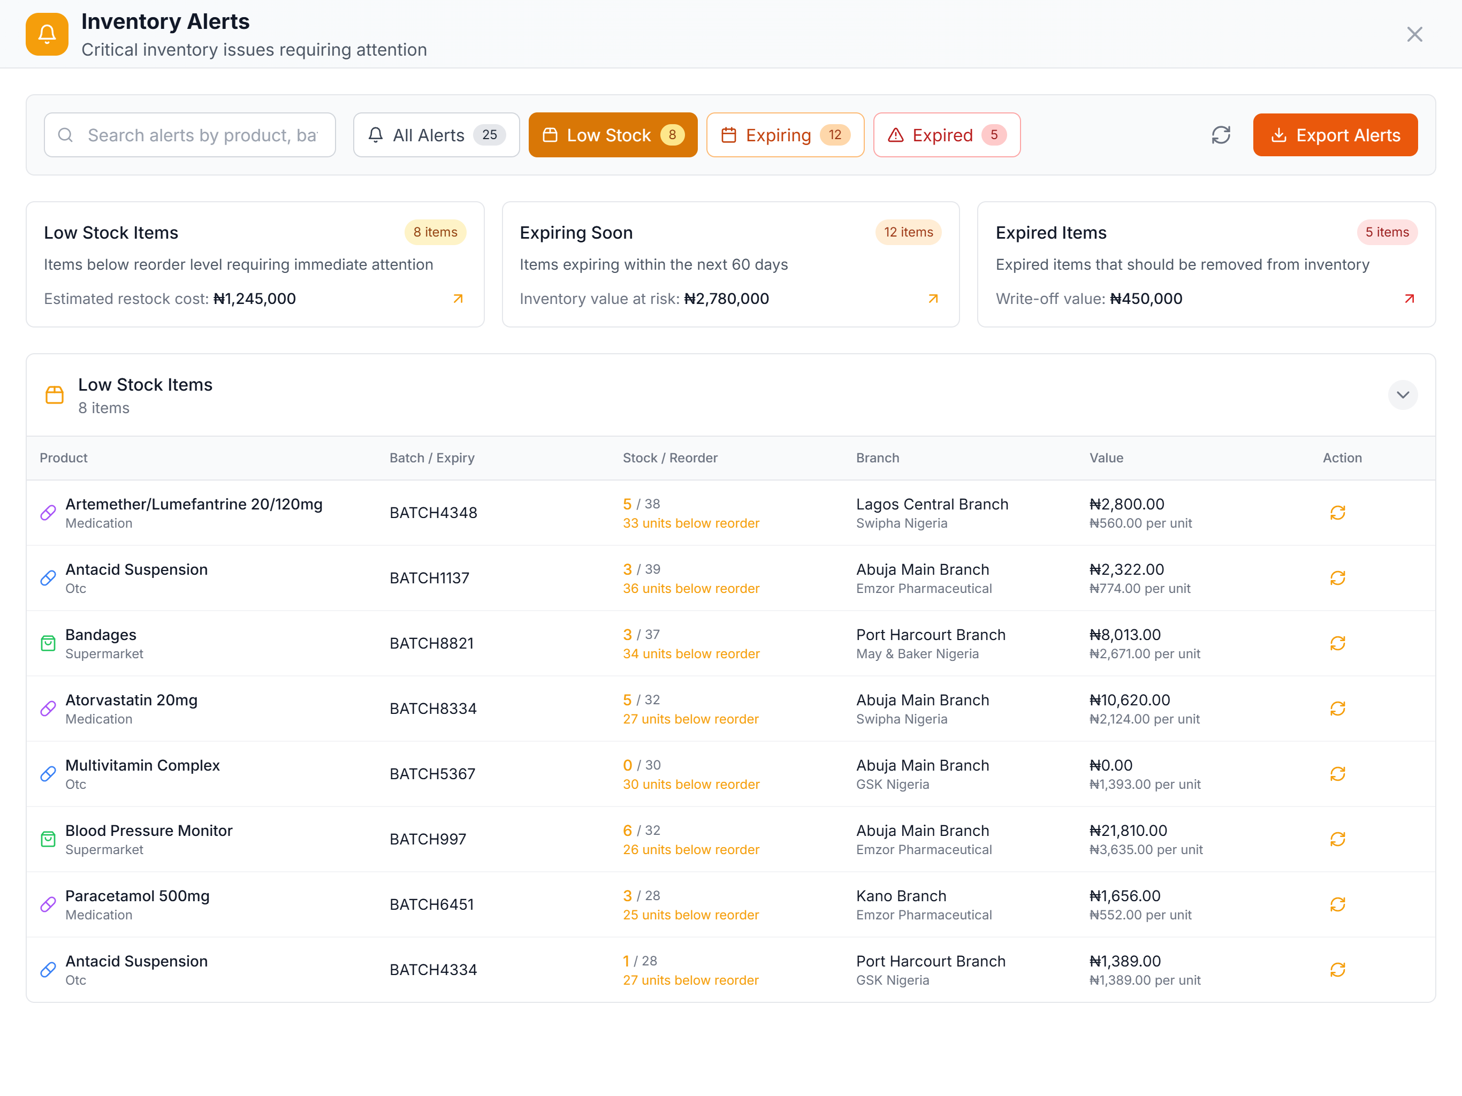Collapse the Low Stock Items section chevron
This screenshot has width=1462, height=1096.
[1403, 395]
